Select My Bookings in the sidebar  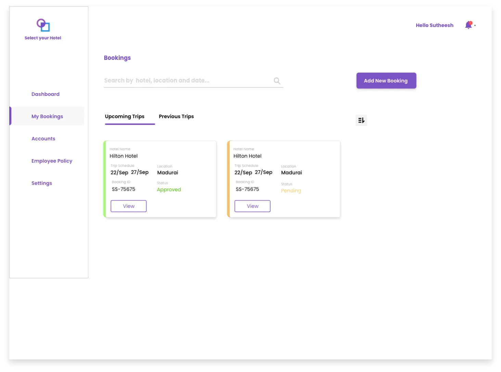coord(47,116)
